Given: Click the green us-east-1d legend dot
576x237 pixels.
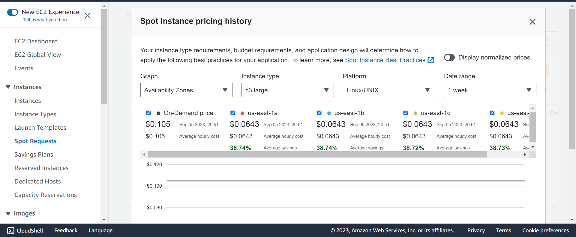Looking at the screenshot, I should tap(415, 113).
